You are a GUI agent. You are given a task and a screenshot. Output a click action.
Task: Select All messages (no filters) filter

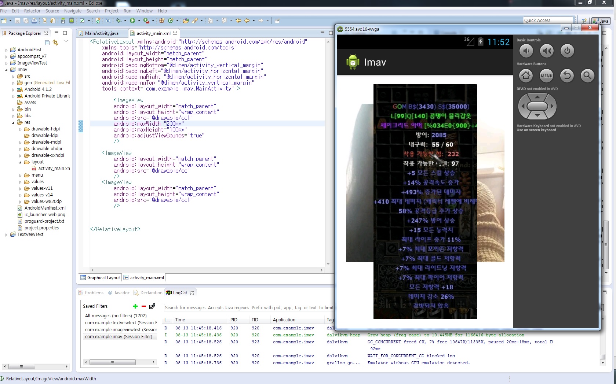pyautogui.click(x=116, y=316)
